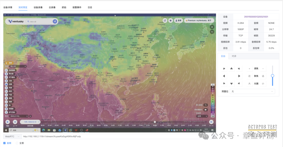
Task: Click the Premium myVentusky button
Action: click(196, 21)
